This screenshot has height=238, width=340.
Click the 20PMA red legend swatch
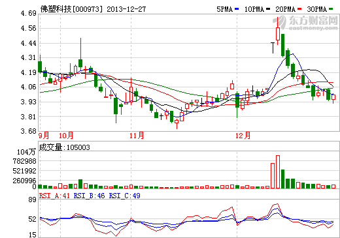click(x=299, y=9)
